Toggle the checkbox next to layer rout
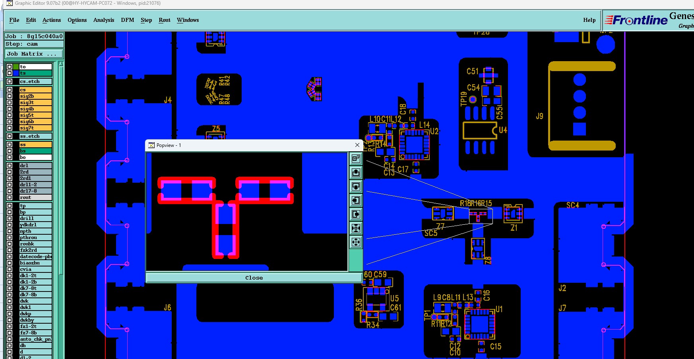694x359 pixels. tap(10, 197)
